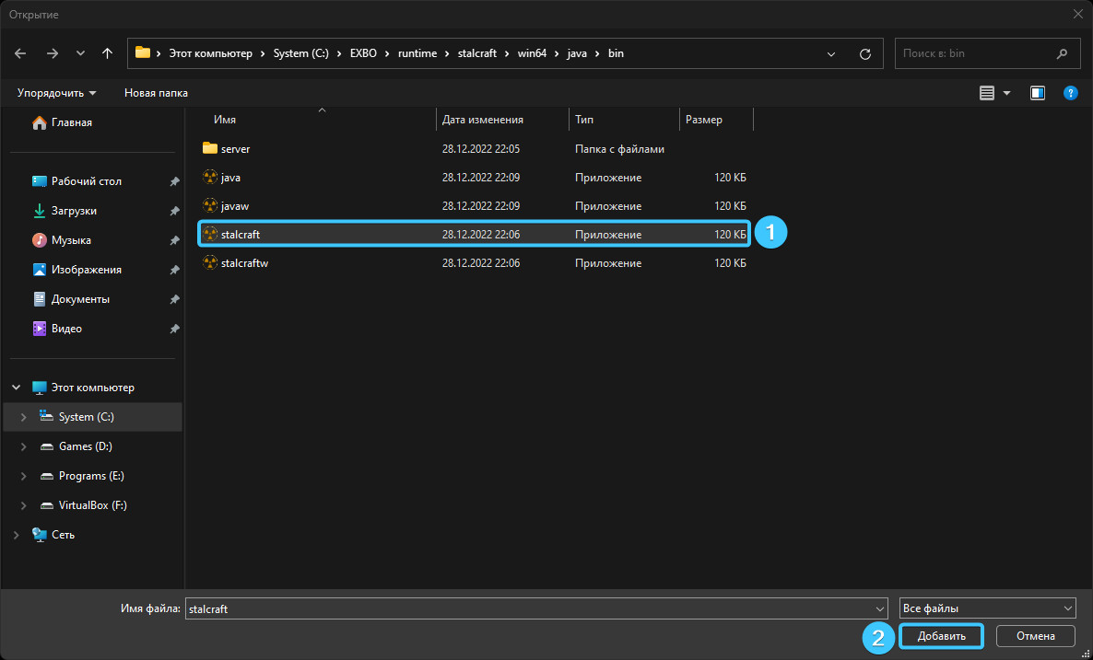The image size is (1093, 660).
Task: Select the stalcraftw application icon
Action: (210, 262)
